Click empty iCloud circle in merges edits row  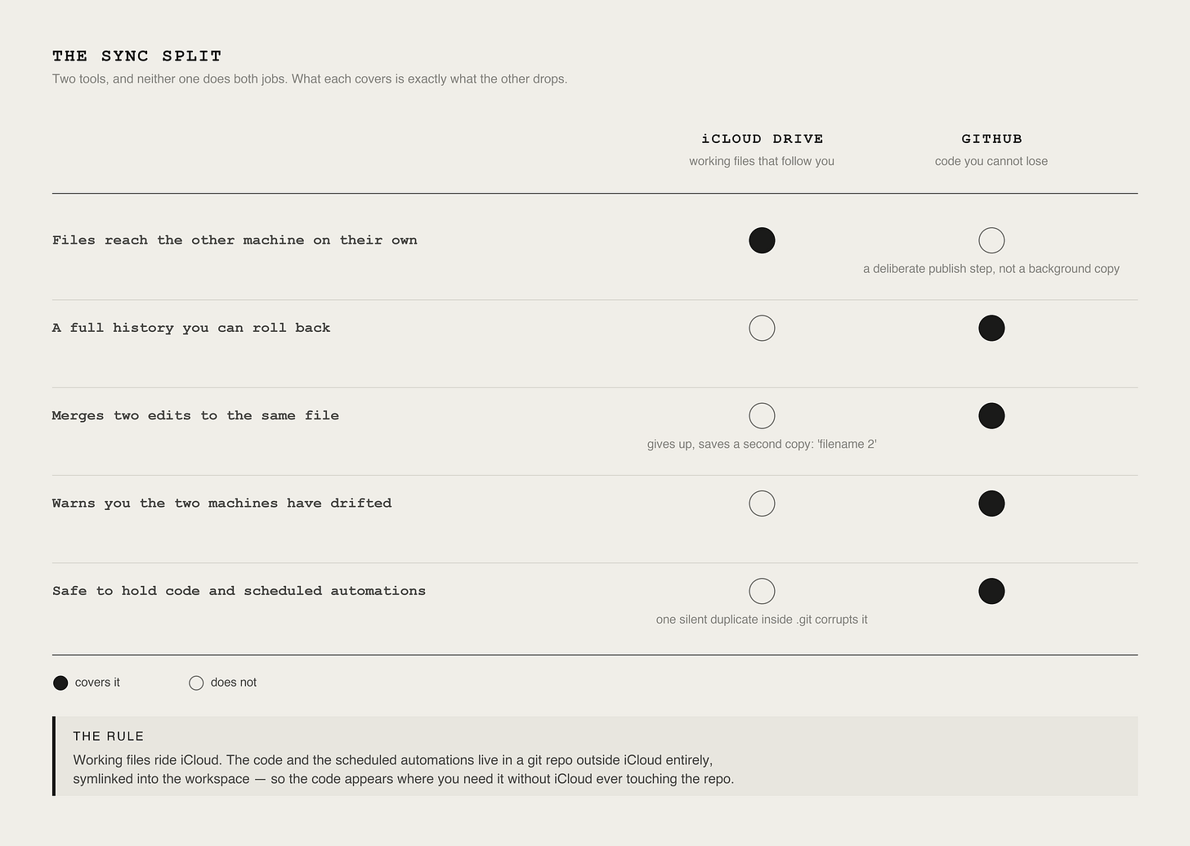coord(762,416)
